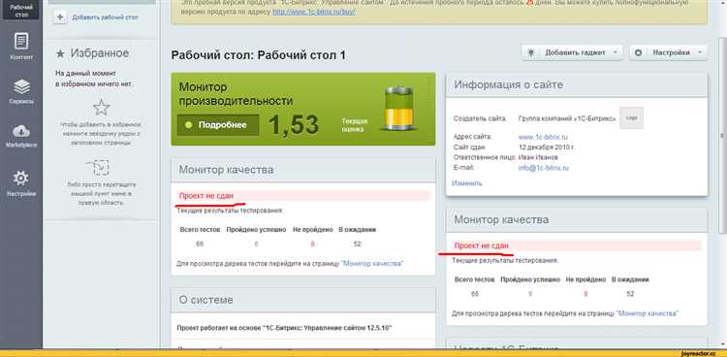Viewport: 727px width, 357px height.
Task: Click the Подробнее button in performance monitor
Action: (218, 125)
